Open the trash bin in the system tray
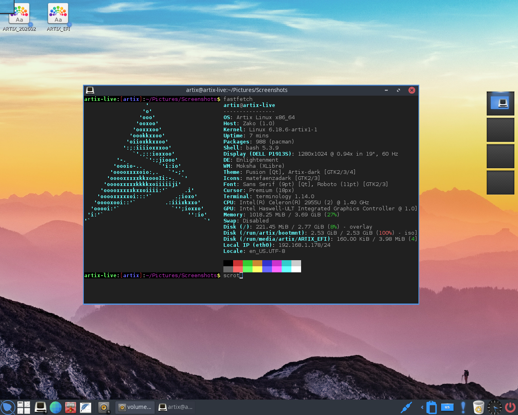Screen dimensions: 518x415 pyautogui.click(x=478, y=407)
